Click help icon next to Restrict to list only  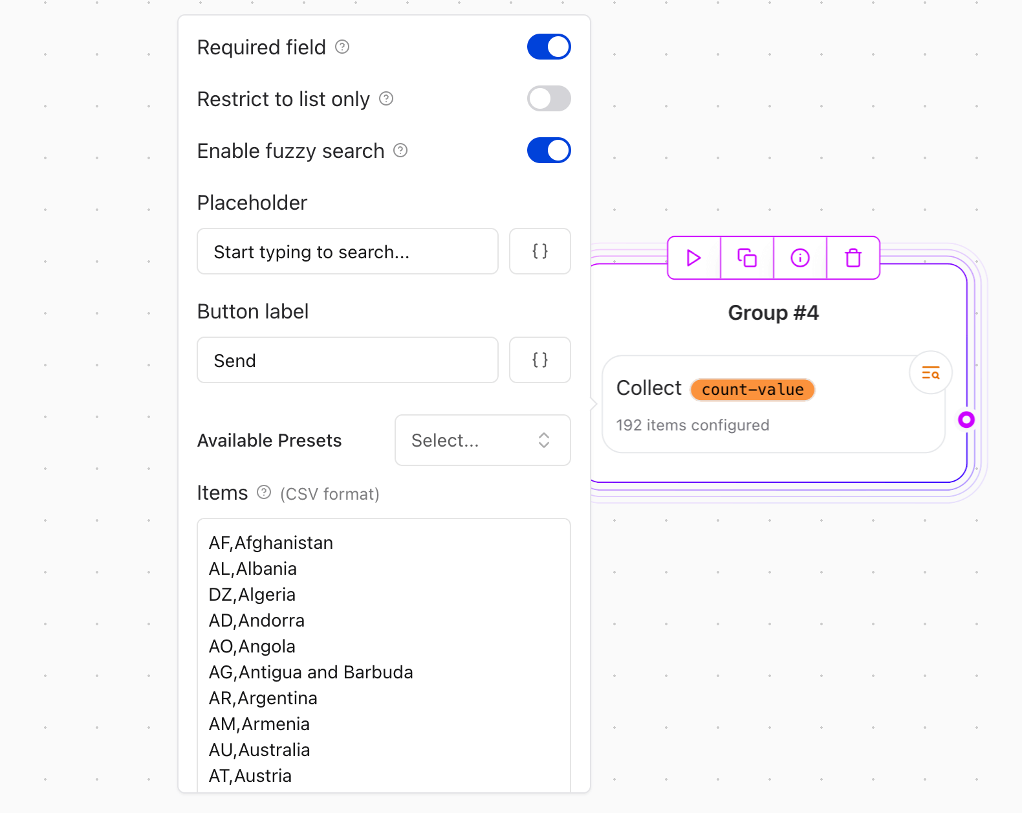pyautogui.click(x=386, y=98)
